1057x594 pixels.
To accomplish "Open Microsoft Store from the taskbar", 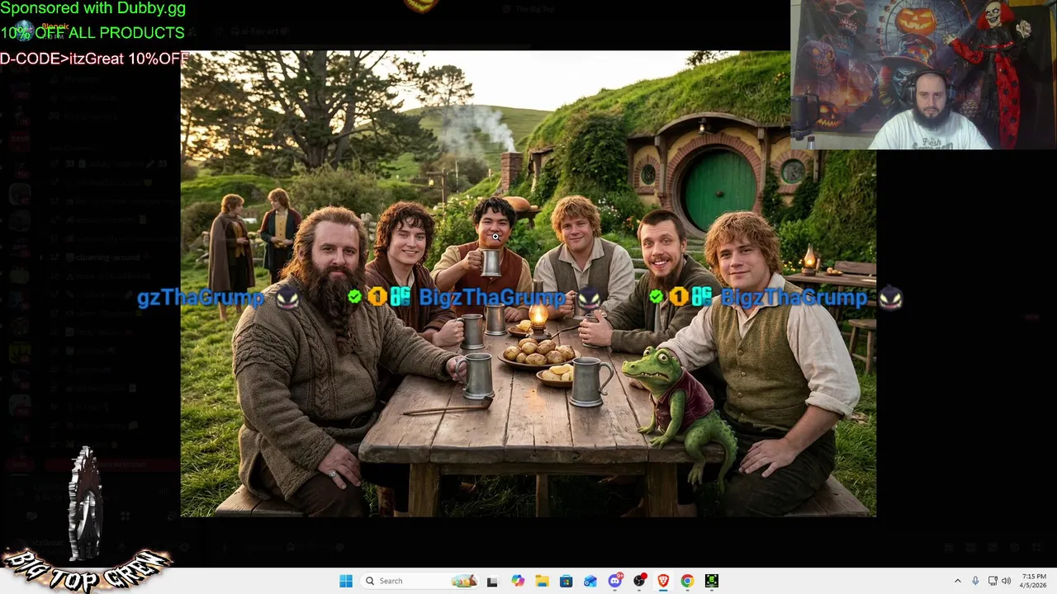I will click(566, 581).
